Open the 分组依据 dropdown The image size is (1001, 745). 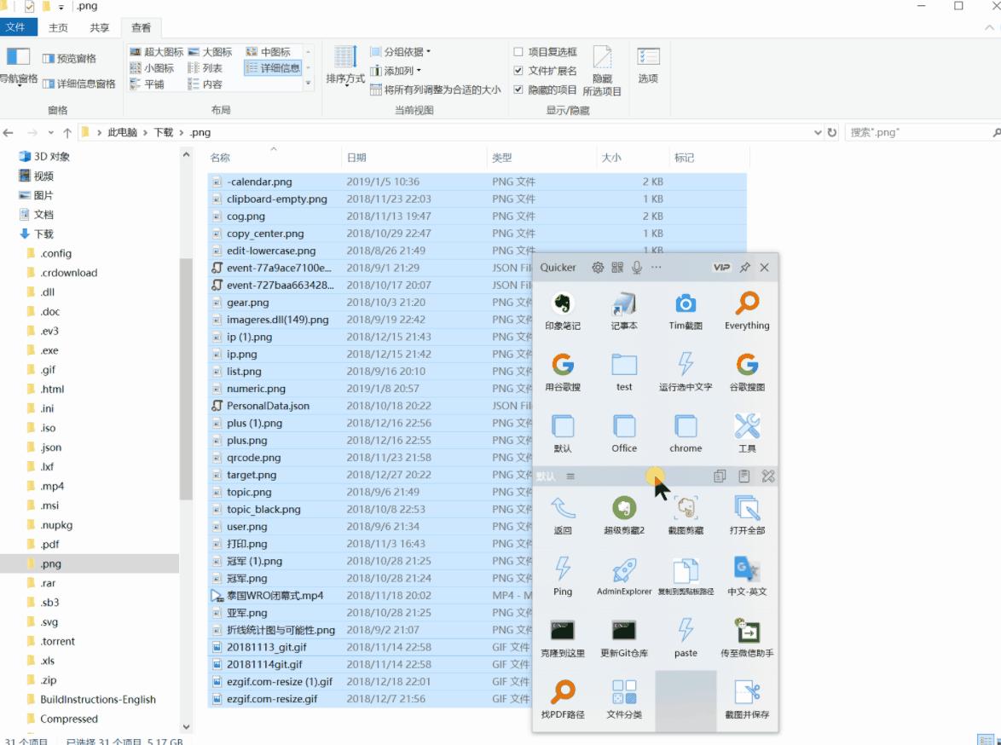coord(400,52)
